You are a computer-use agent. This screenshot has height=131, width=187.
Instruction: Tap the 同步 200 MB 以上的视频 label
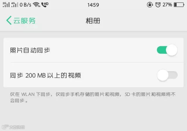point(45,75)
